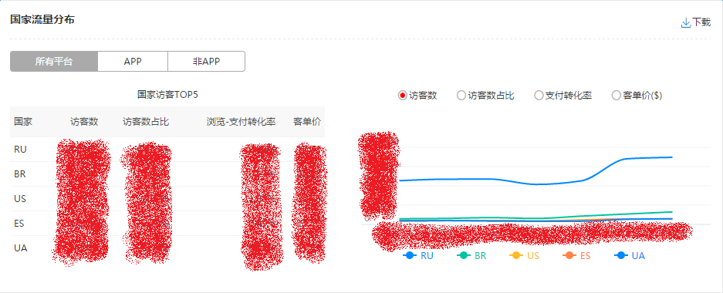The width and height of the screenshot is (723, 293).
Task: Select the 支付转化率 radio button
Action: click(539, 96)
